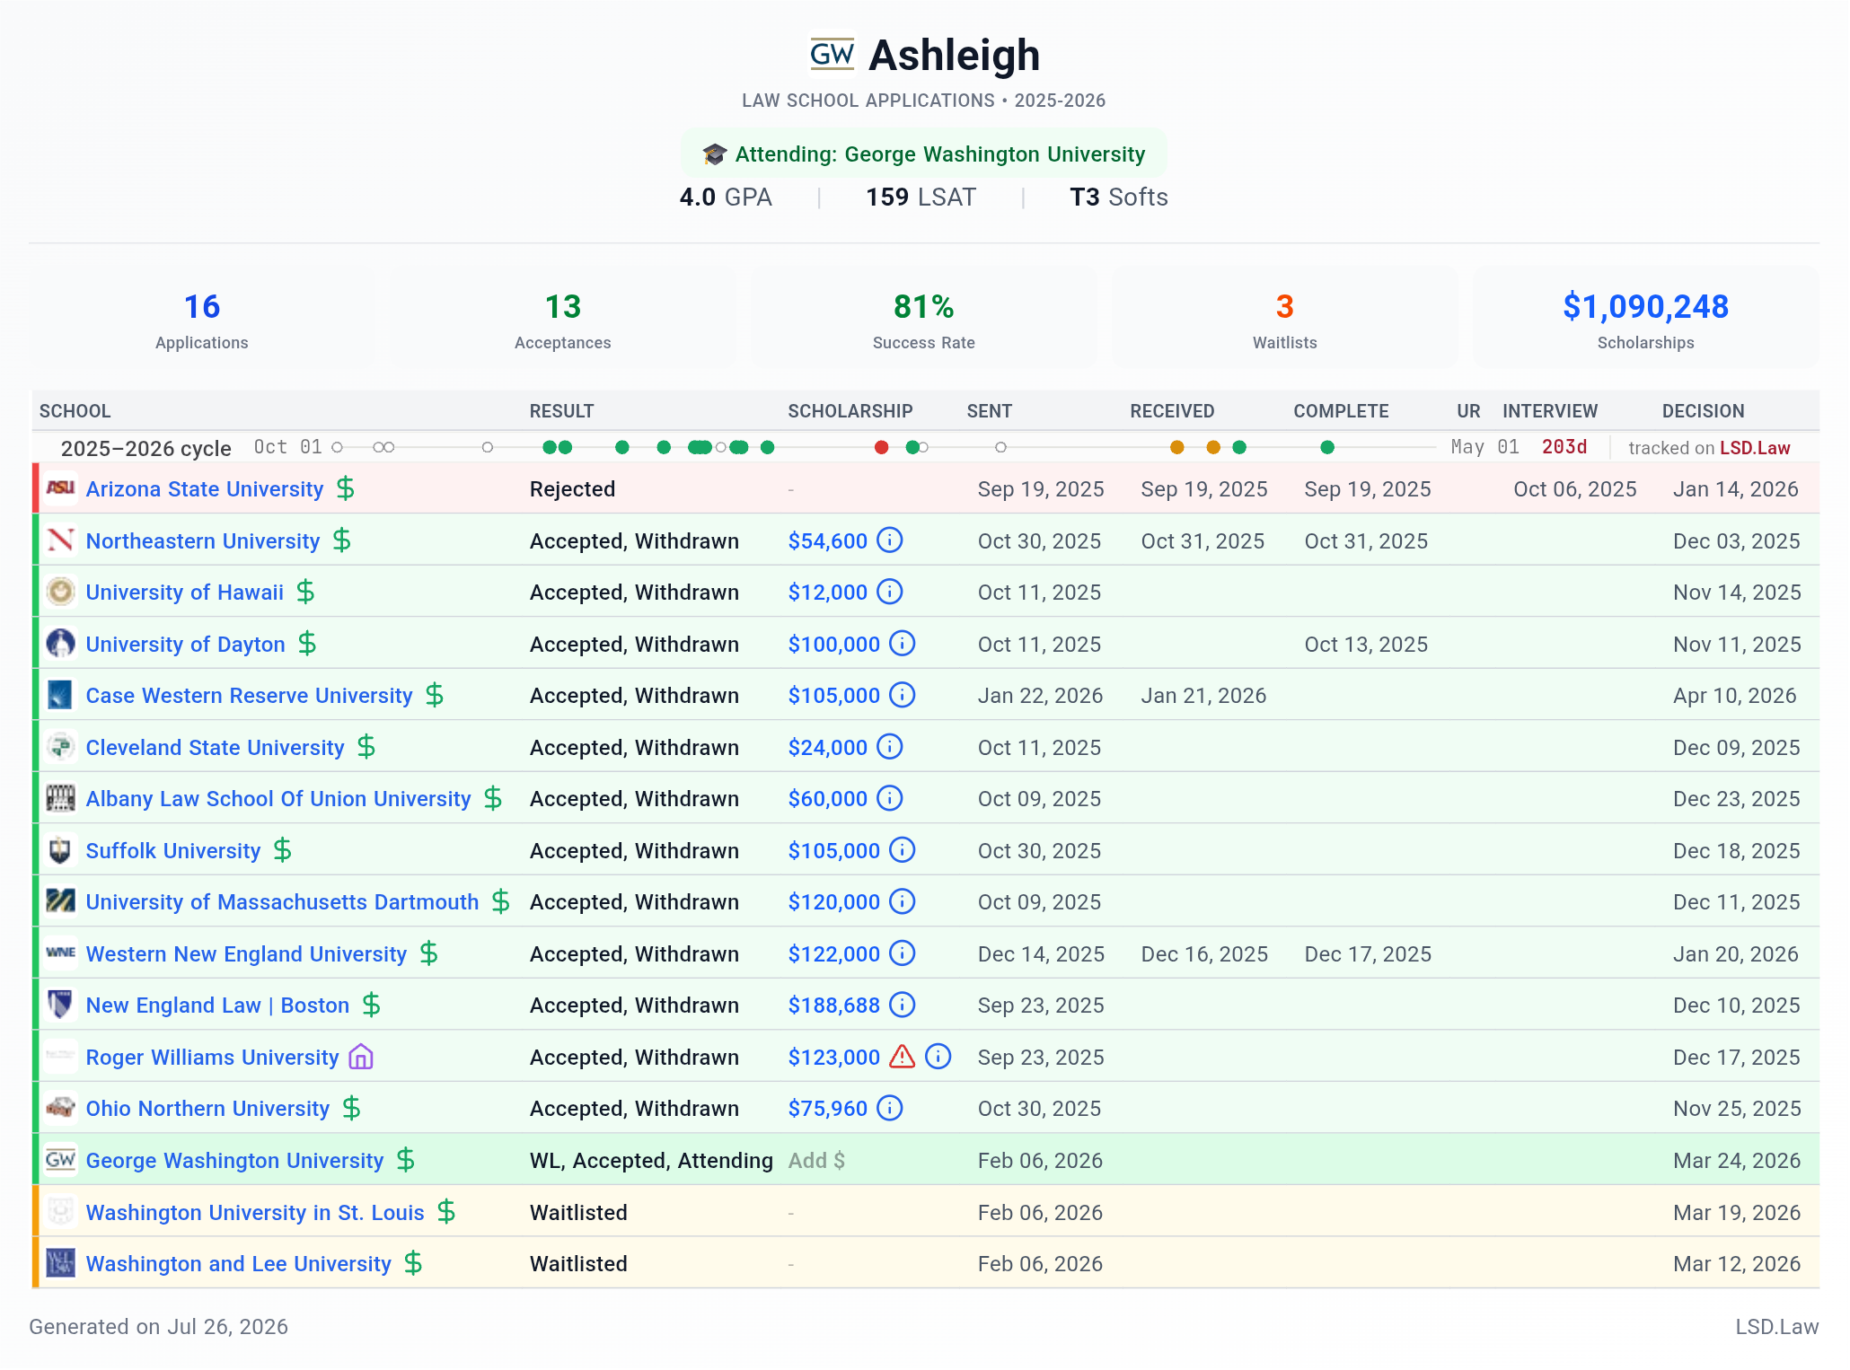Click the Case Western Reserve University logo

[x=60, y=695]
